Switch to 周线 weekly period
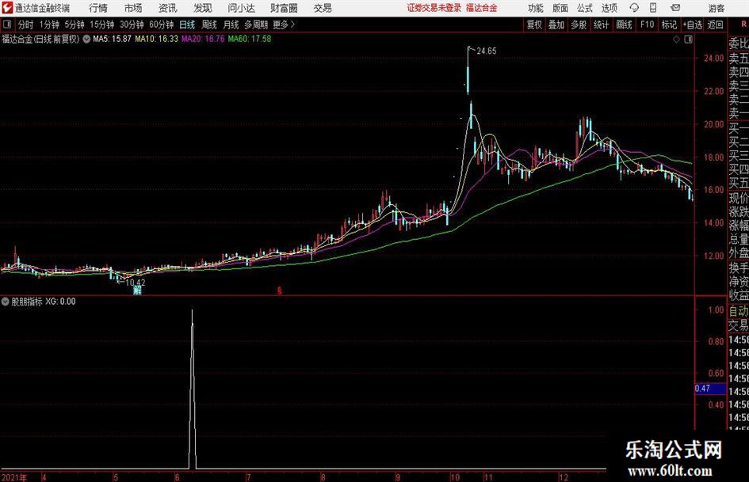Screen dimensions: 749x482 (209, 25)
